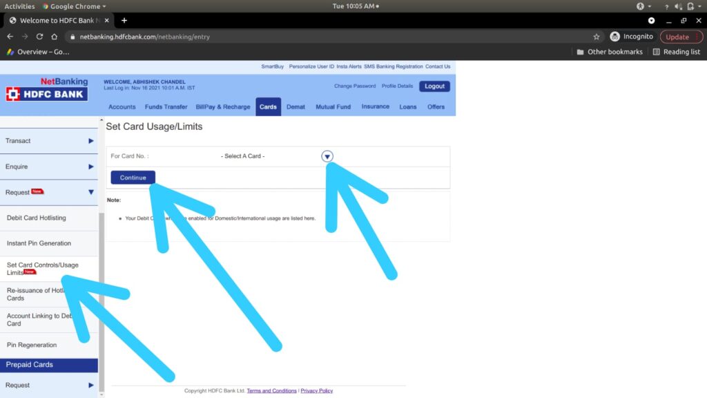Open Privacy Policy link
Image resolution: width=707 pixels, height=398 pixels.
click(316, 391)
